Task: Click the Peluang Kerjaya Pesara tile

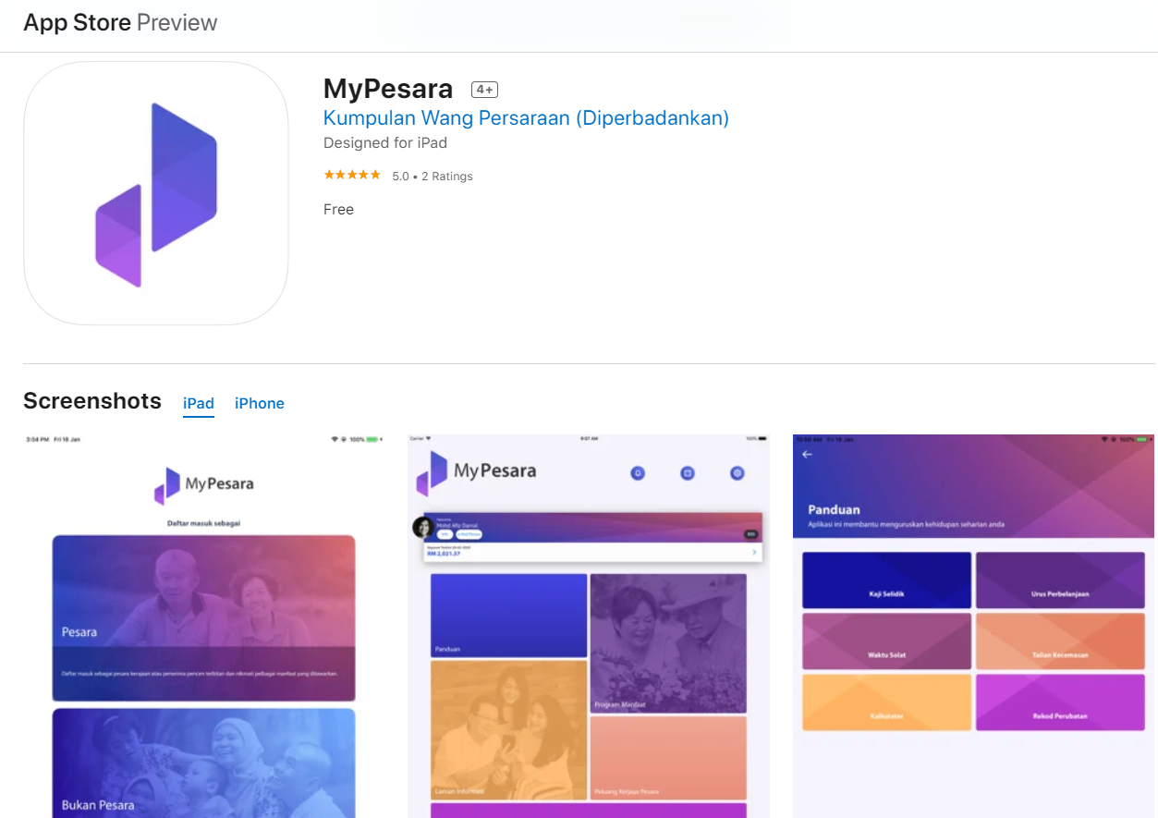Action: [668, 758]
